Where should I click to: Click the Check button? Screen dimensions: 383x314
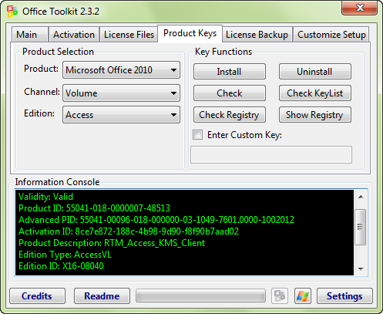tap(230, 93)
